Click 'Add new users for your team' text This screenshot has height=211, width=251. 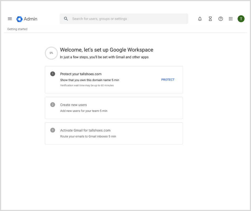(80, 111)
